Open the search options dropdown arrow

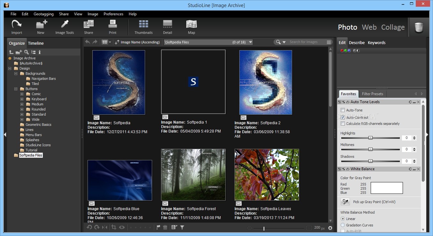[x=284, y=42]
